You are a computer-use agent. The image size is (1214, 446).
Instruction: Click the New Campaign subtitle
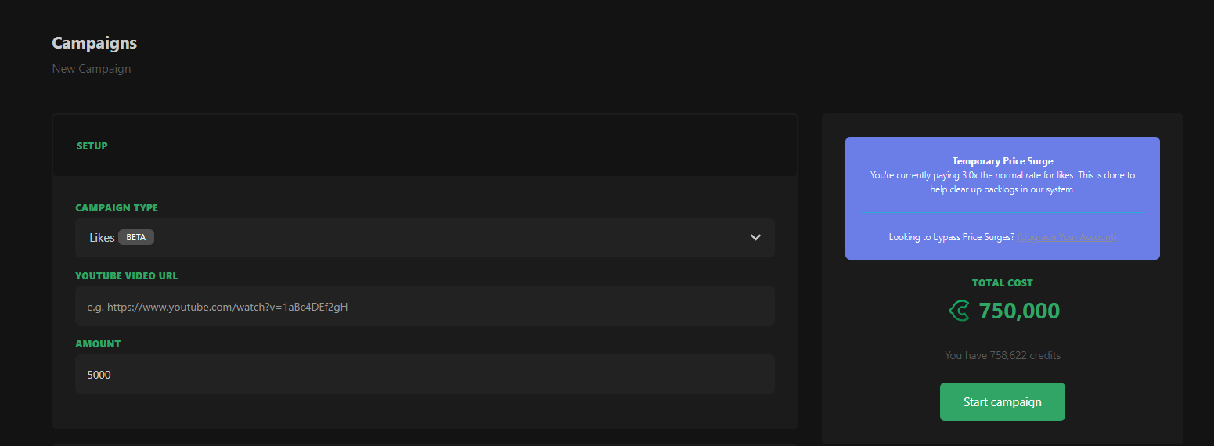click(92, 69)
